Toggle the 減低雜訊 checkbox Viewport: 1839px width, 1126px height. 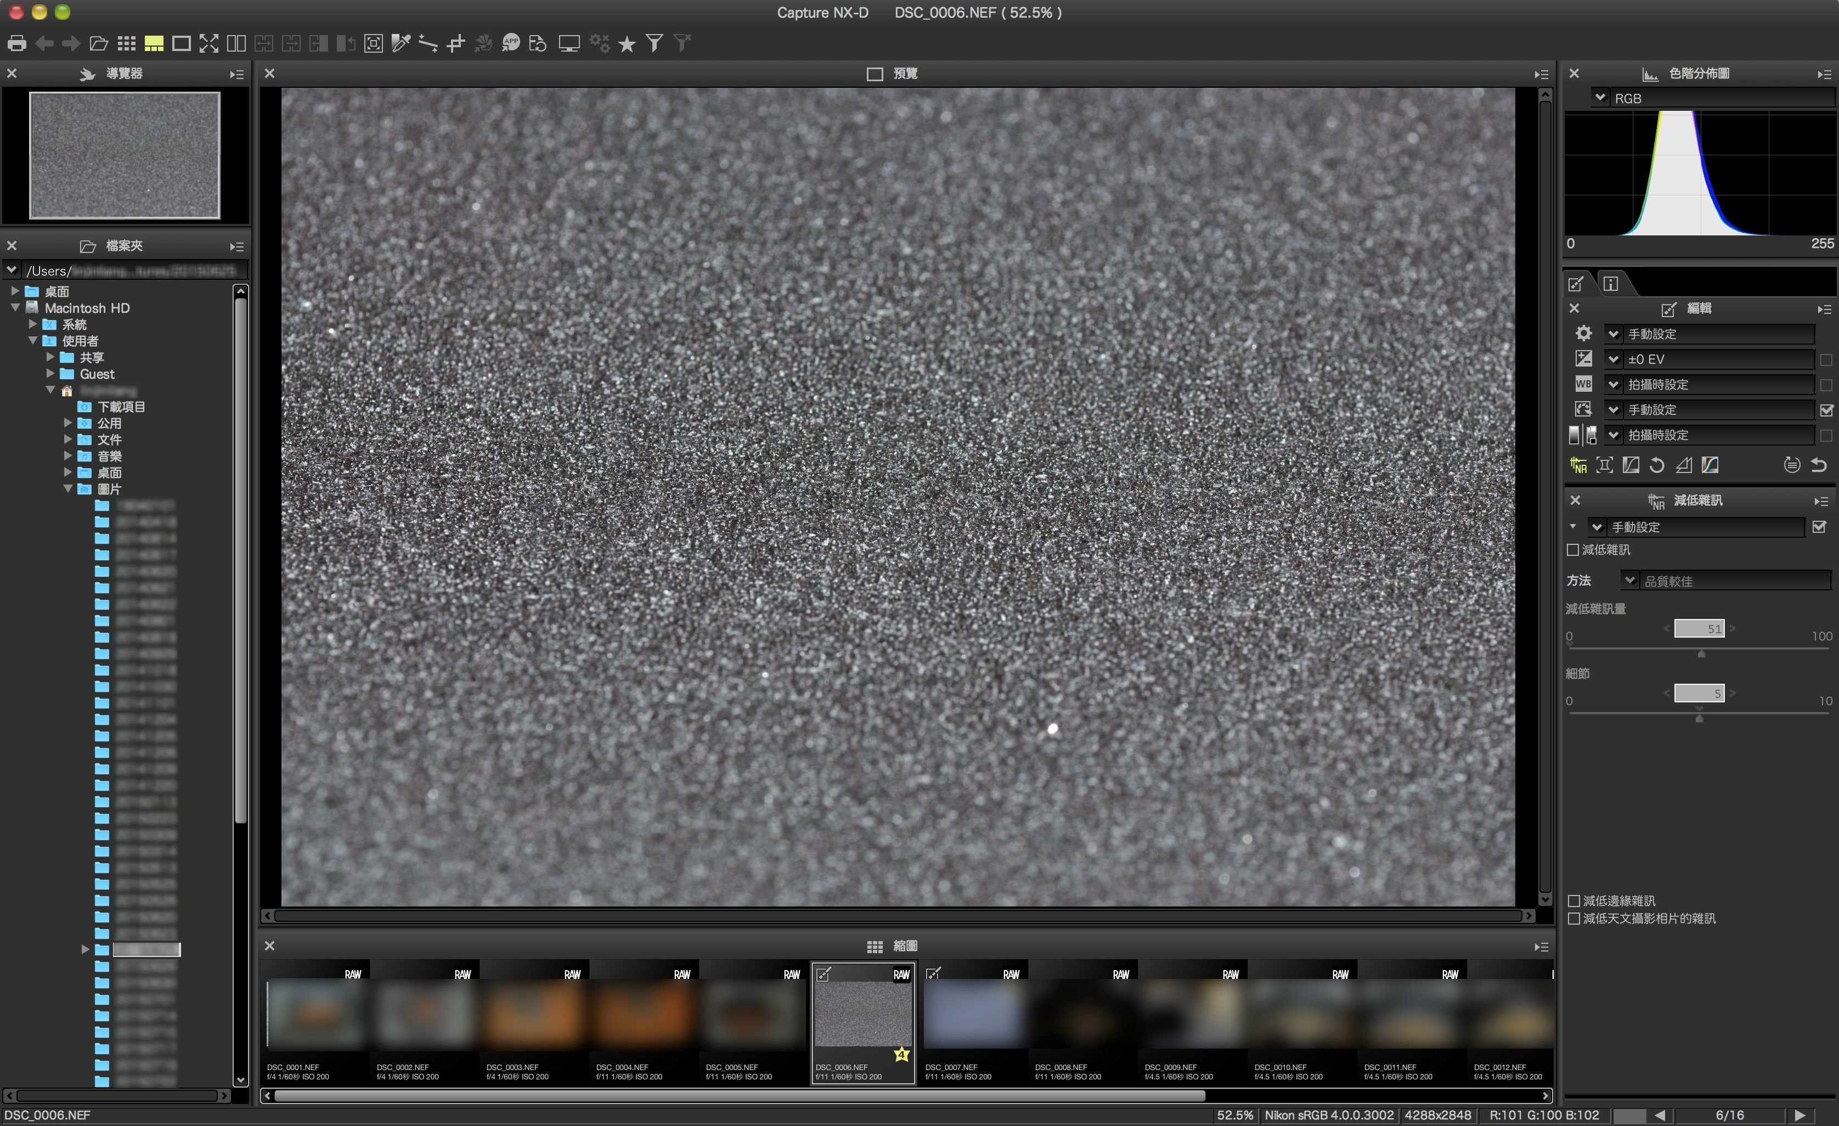1572,550
